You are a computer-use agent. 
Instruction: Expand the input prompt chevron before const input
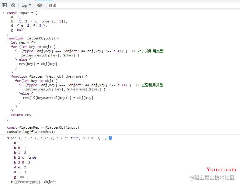[x=3, y=13]
